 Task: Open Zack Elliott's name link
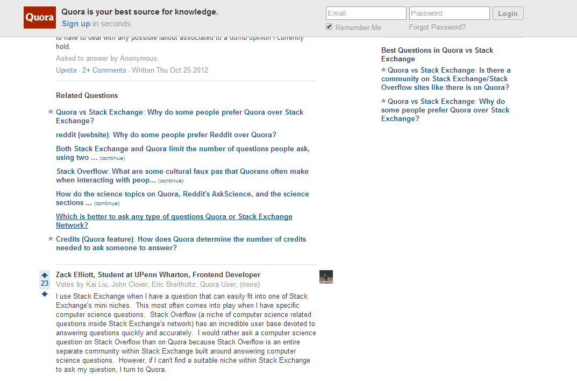click(x=75, y=274)
